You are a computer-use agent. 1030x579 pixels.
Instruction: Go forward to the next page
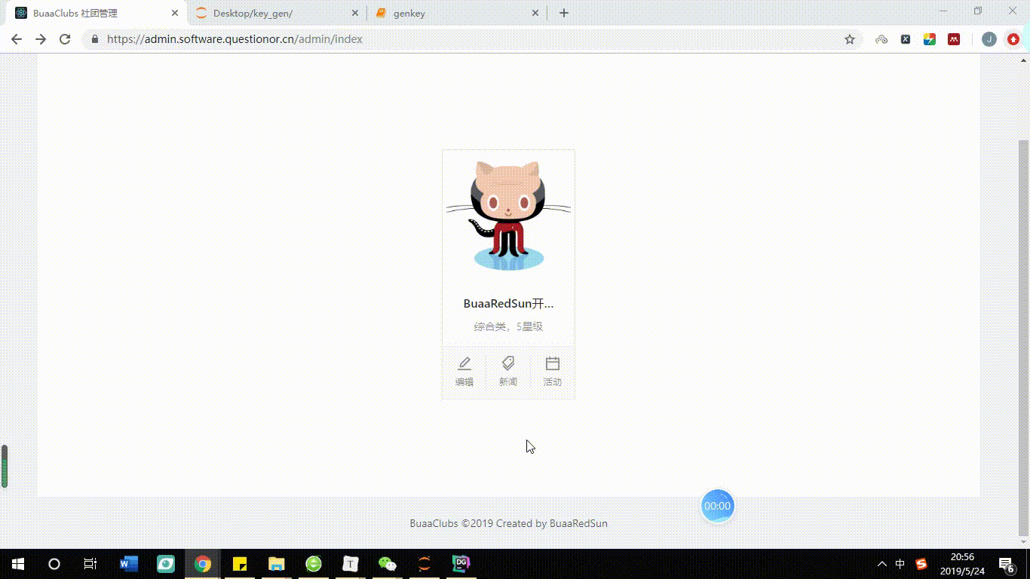(41, 39)
